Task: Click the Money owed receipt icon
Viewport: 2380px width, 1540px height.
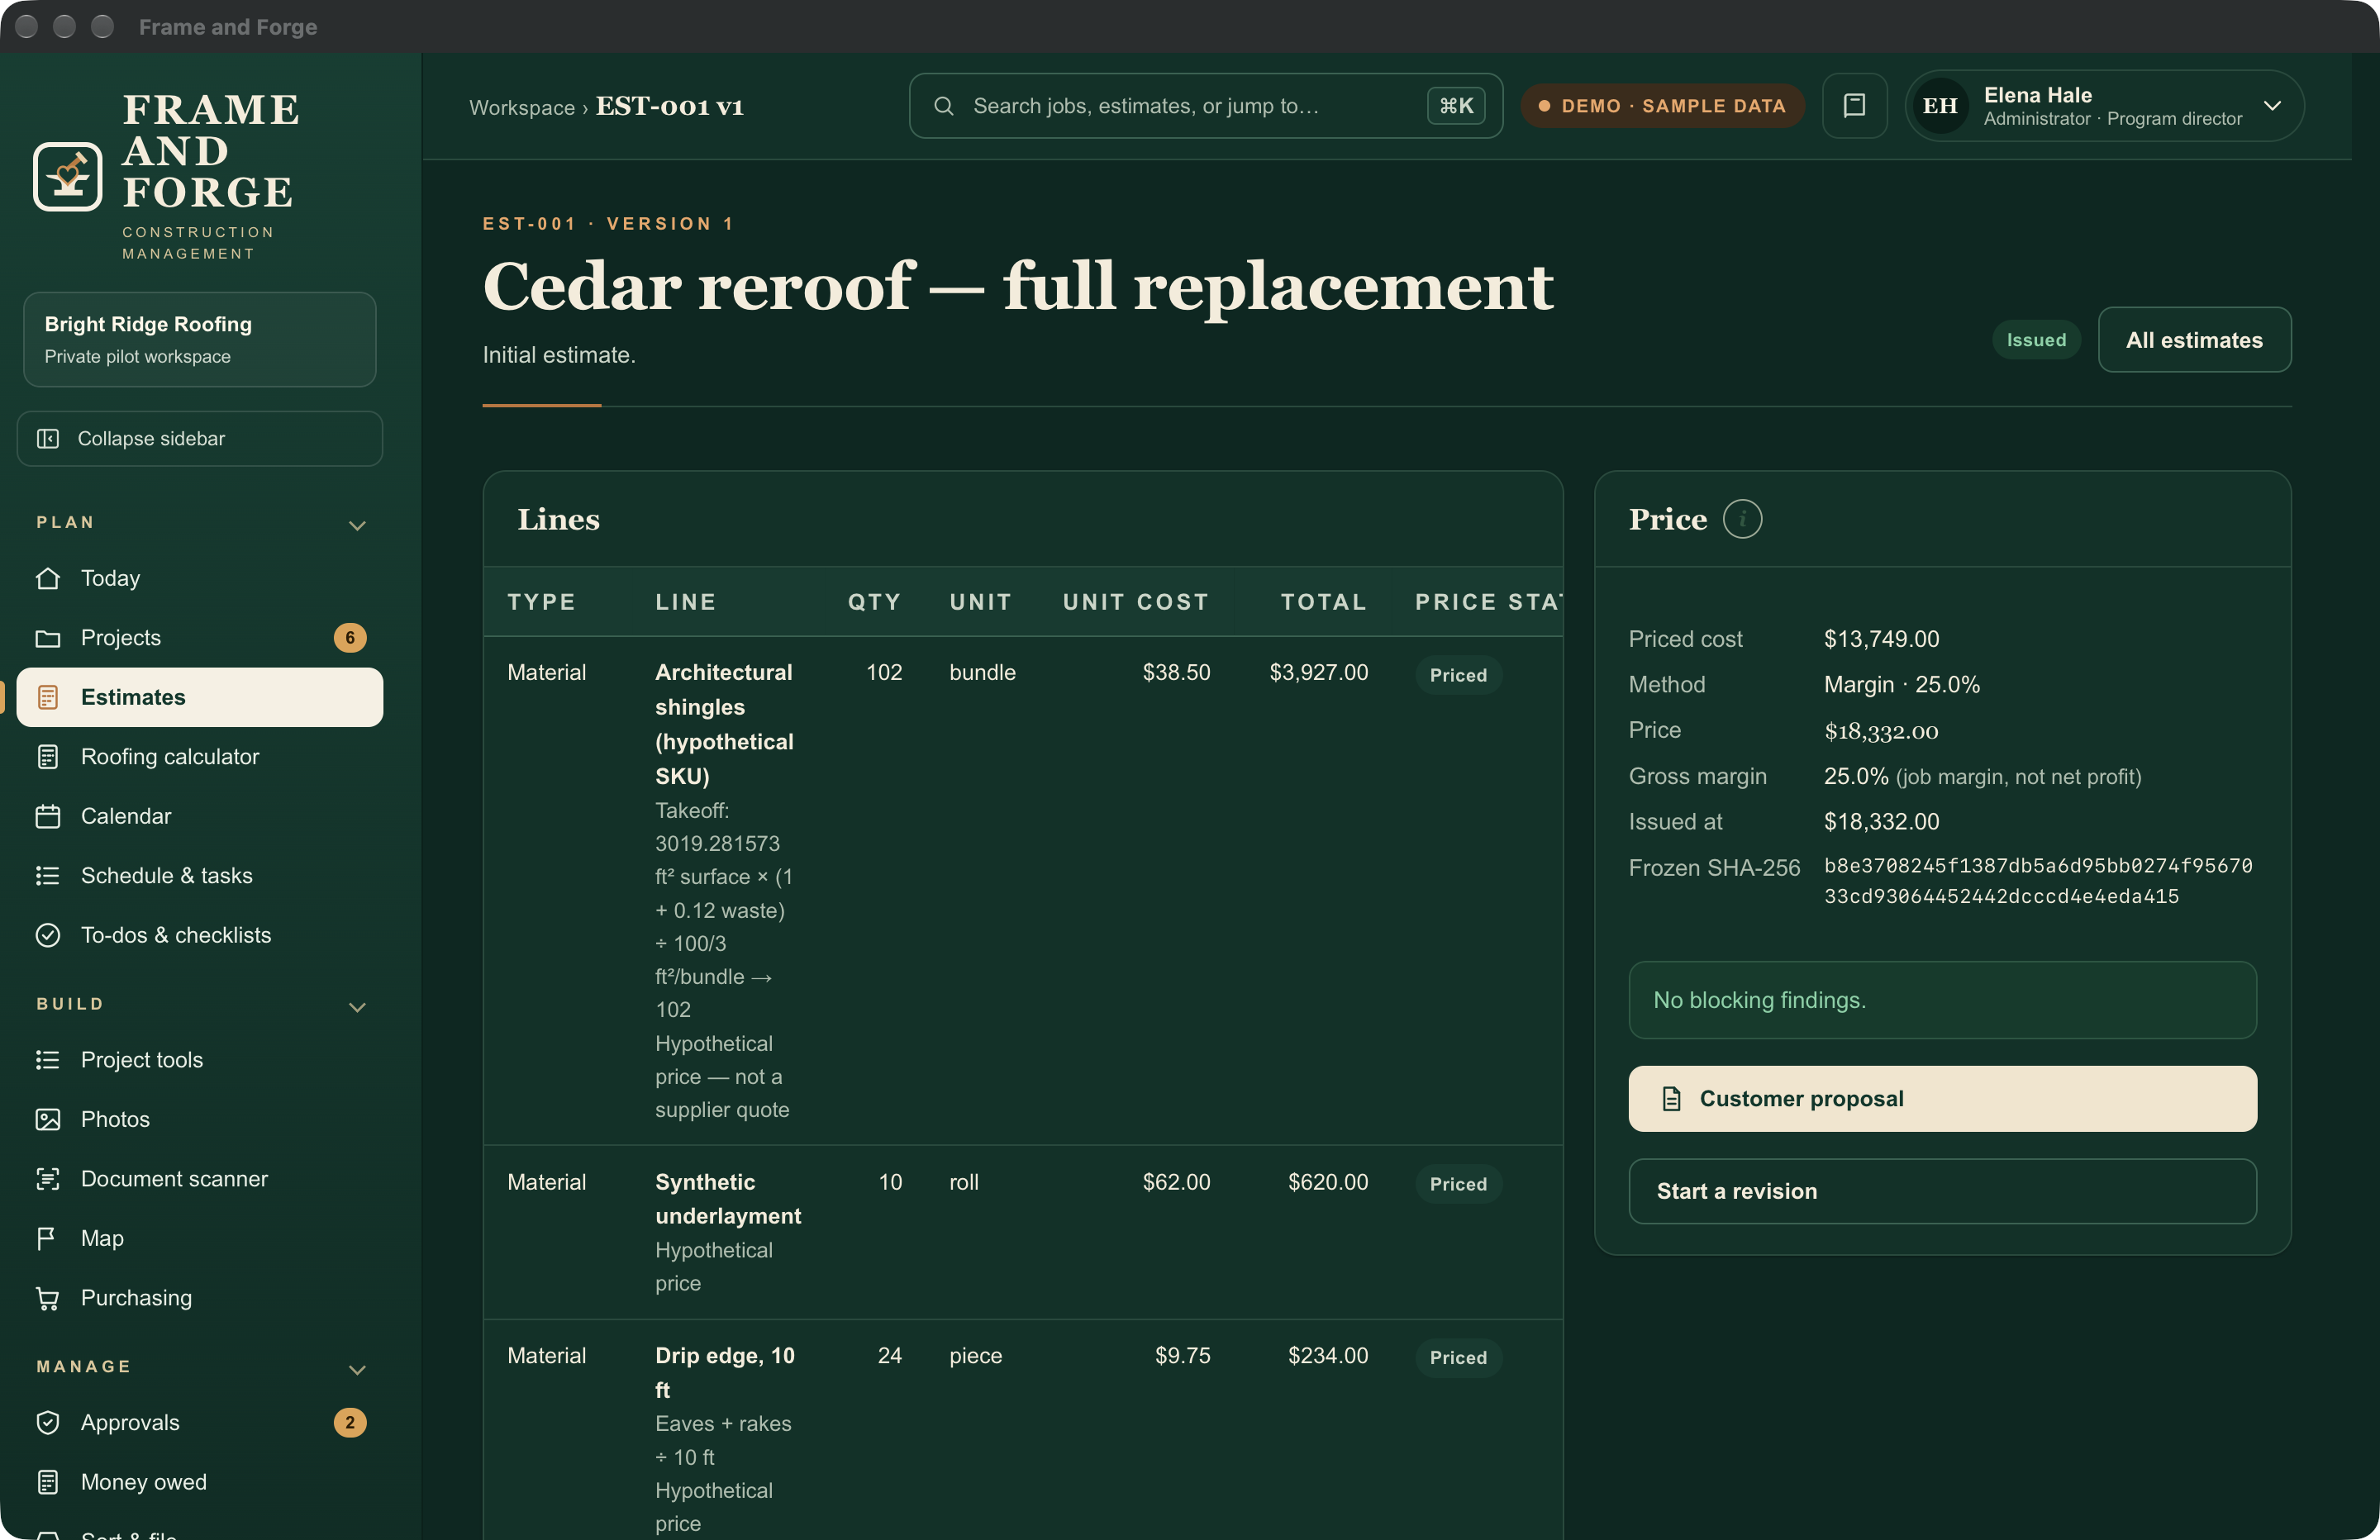Action: click(x=48, y=1482)
